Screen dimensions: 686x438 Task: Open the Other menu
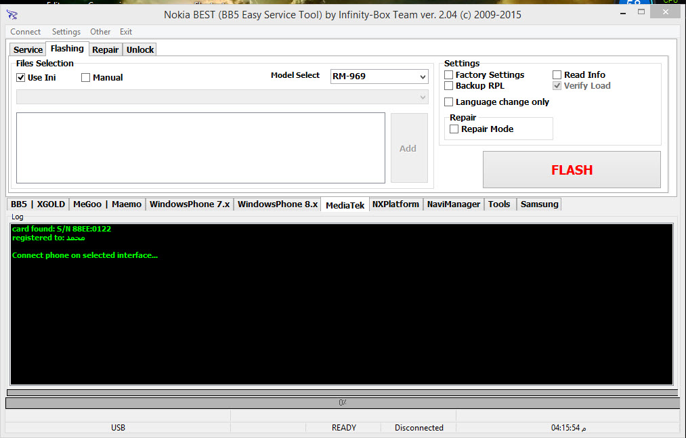[100, 32]
